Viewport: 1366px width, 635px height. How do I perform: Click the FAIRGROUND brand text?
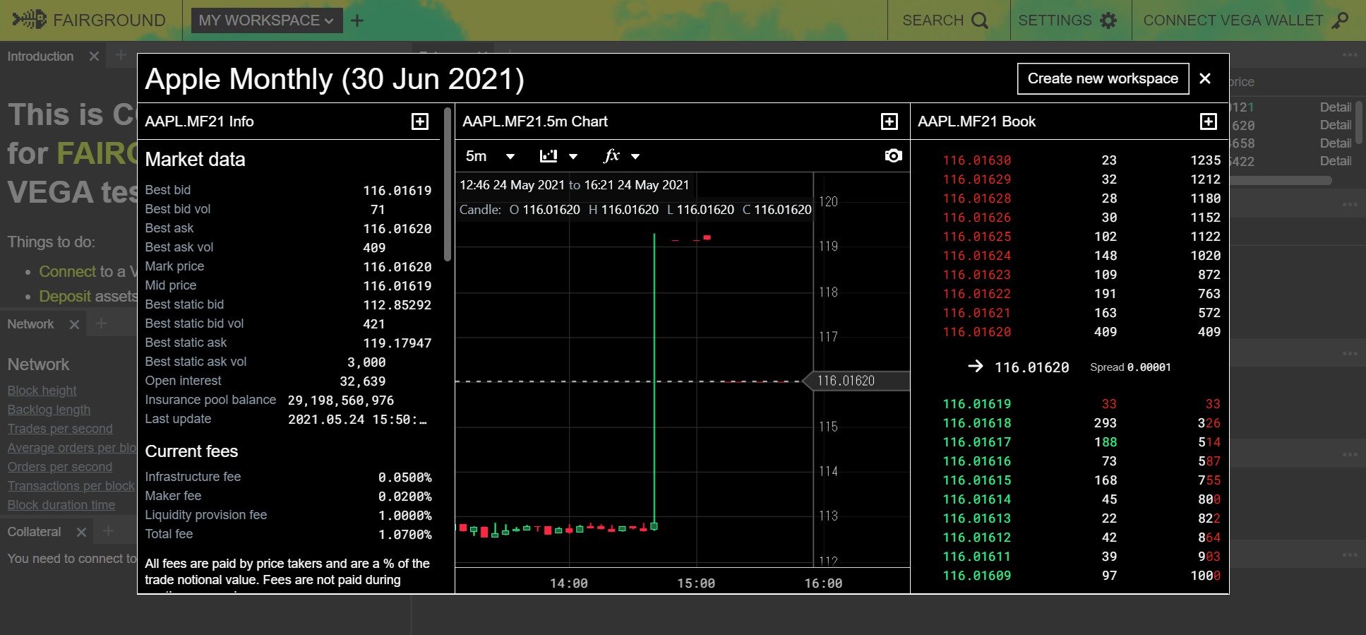pyautogui.click(x=109, y=20)
